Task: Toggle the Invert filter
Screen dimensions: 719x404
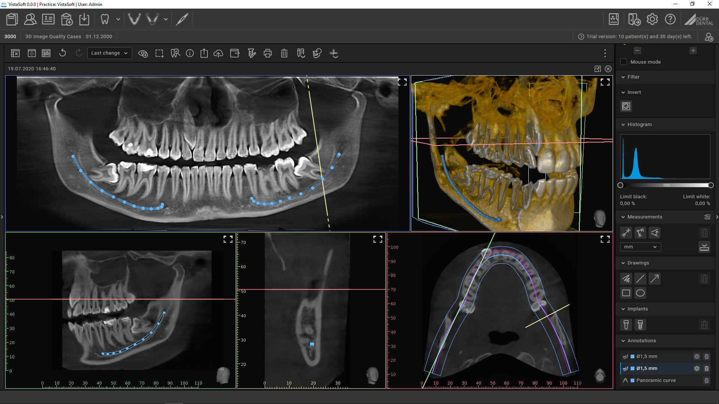Action: point(626,106)
